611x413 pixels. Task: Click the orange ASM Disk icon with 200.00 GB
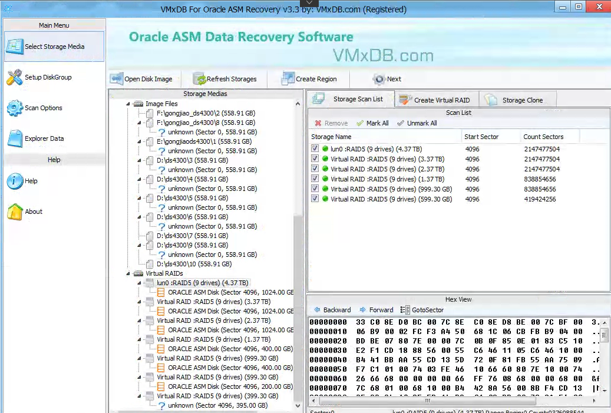click(160, 386)
